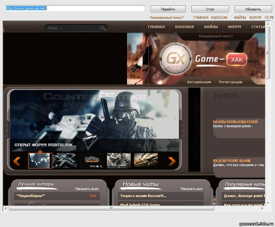Select the Counter-Strike rifle slider thumbnail
The image size is (275, 227).
pos(65,161)
